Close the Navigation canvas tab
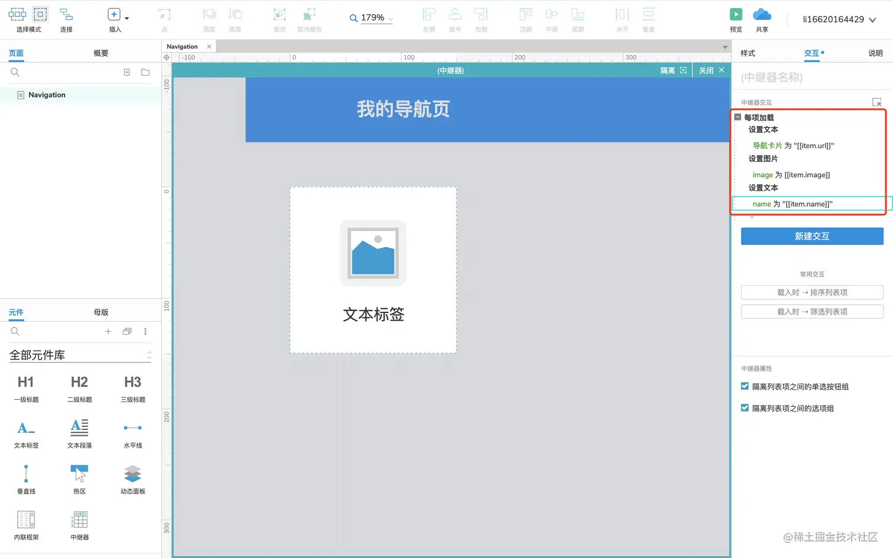 (x=209, y=47)
